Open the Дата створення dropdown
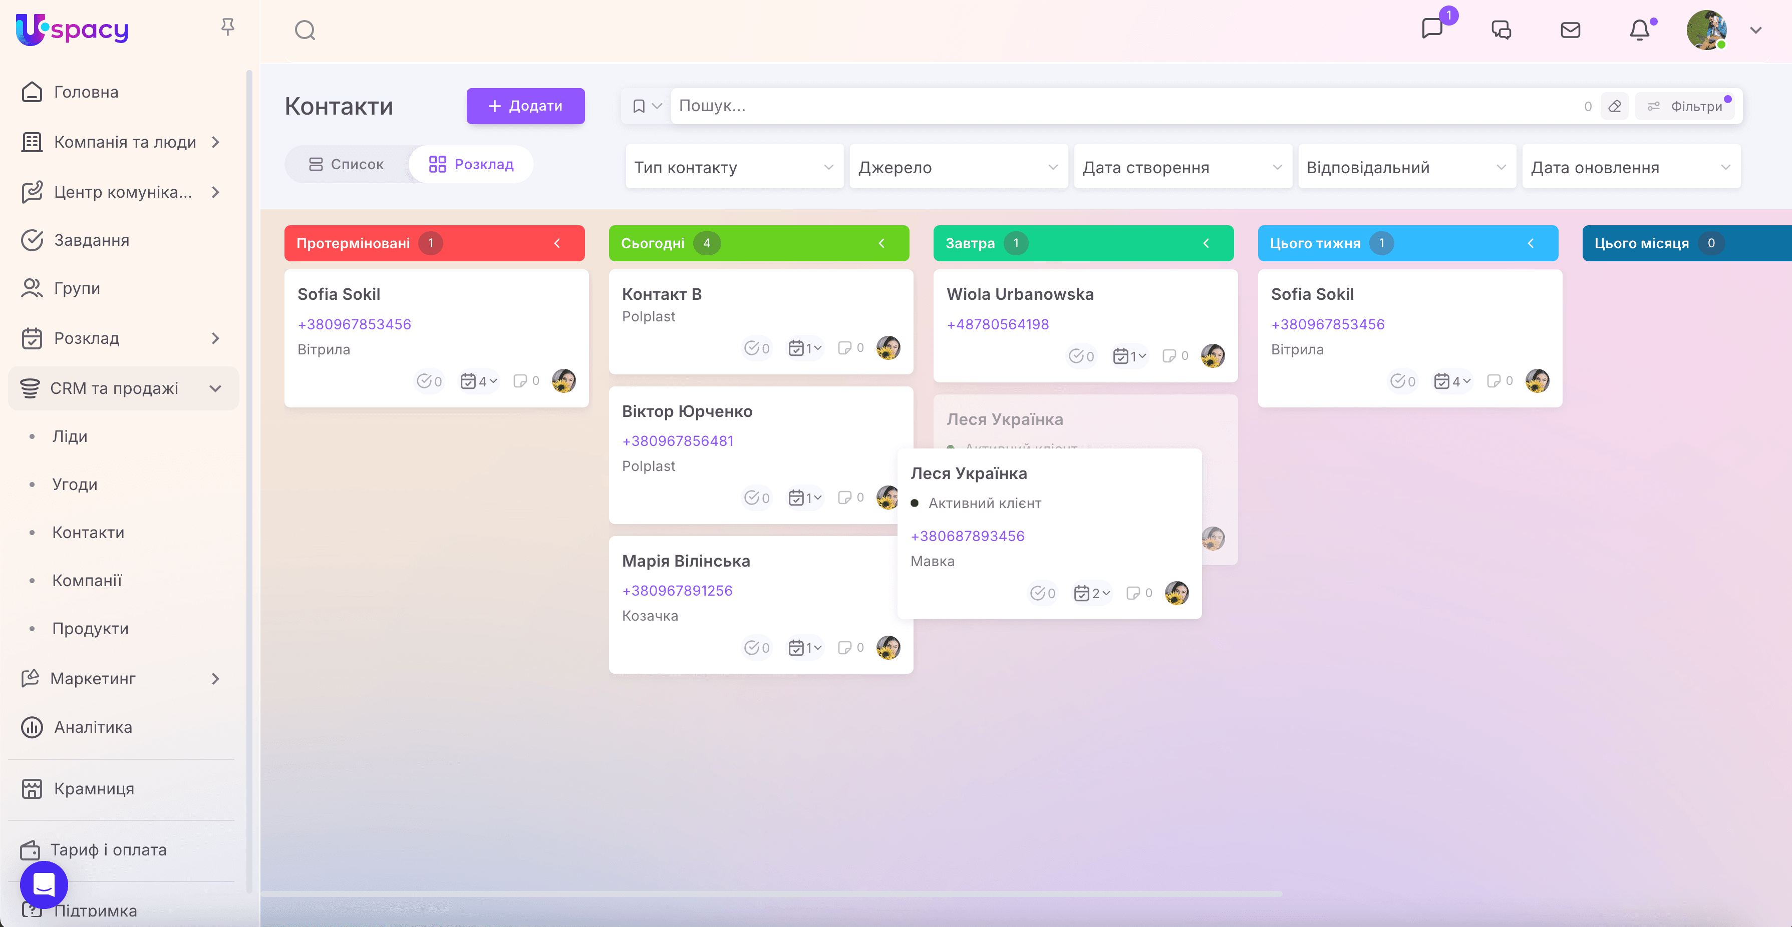The height and width of the screenshot is (927, 1792). pyautogui.click(x=1182, y=167)
